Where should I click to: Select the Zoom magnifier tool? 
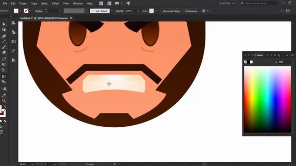click(x=4, y=101)
